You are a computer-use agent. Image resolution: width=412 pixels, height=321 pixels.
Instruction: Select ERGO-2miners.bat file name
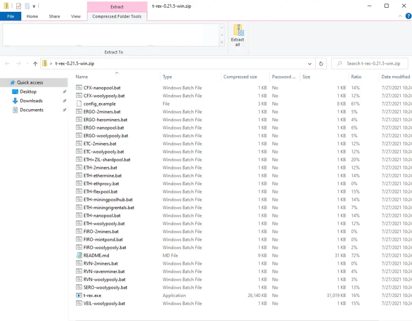click(102, 112)
